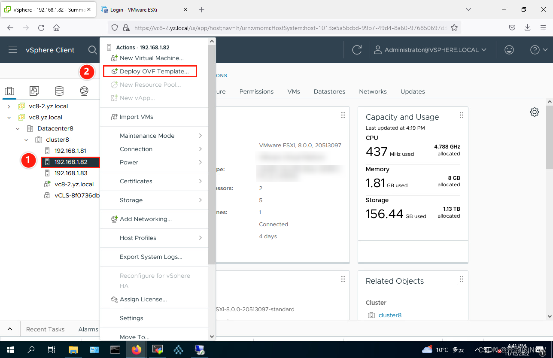Screen dimensions: 553x358
Task: Collapse the cluster8 tree node
Action: click(x=26, y=140)
